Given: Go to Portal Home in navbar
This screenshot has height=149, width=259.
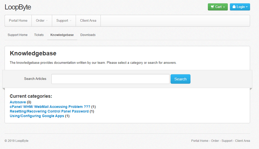Looking at the screenshot, I should pos(18,21).
